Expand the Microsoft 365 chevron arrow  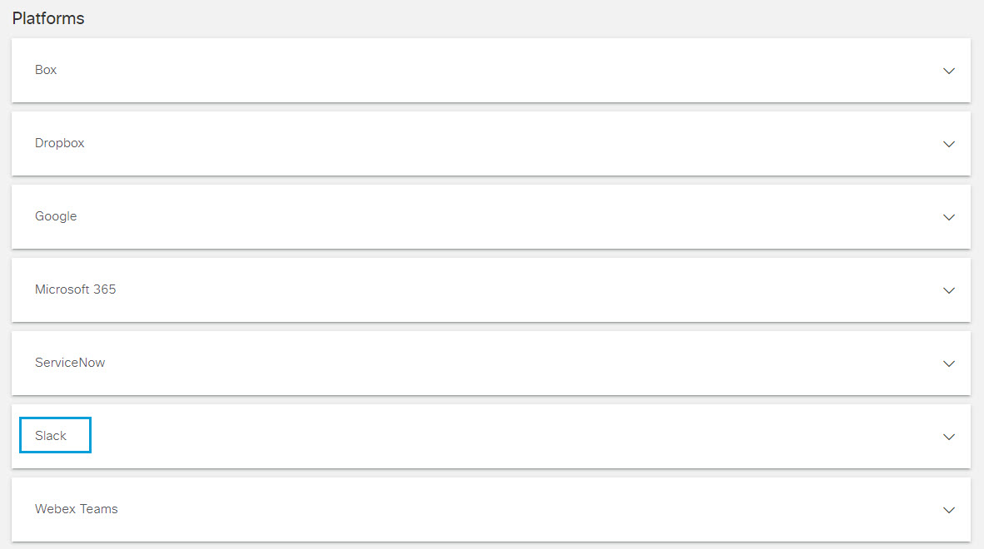coord(949,291)
